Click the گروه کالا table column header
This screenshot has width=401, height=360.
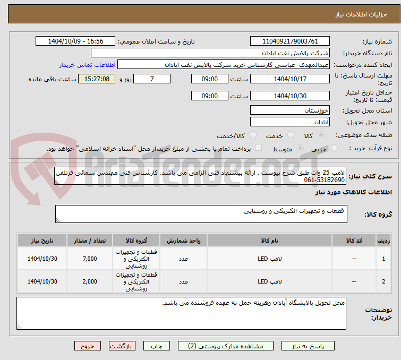click(x=136, y=241)
